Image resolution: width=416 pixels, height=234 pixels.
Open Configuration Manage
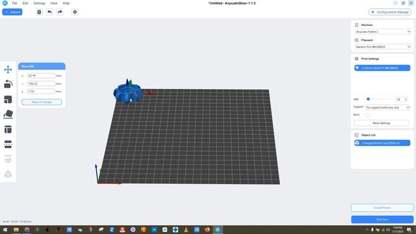pos(390,12)
